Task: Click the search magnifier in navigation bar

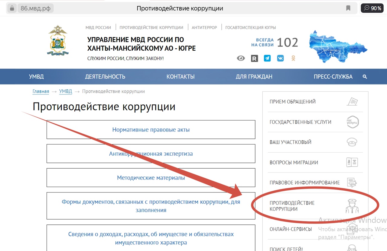Action: coord(365,77)
